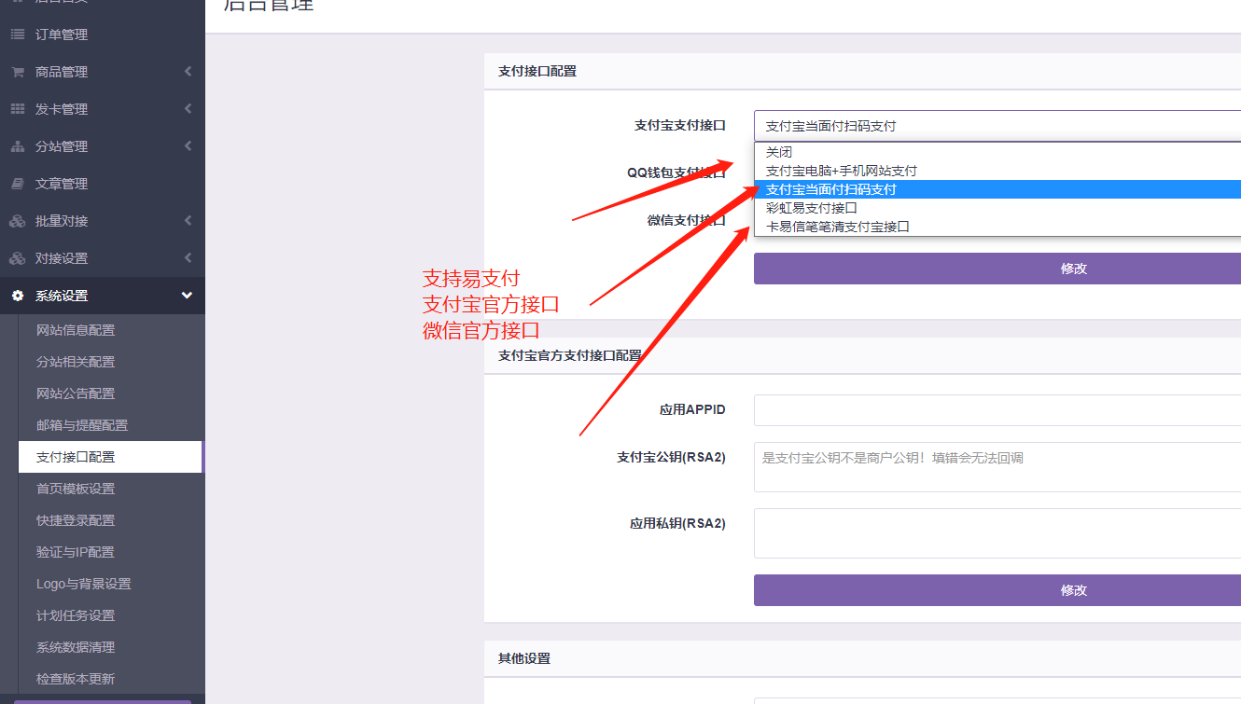The height and width of the screenshot is (704, 1241).
Task: Expand the 商品管理 submenu chevron
Action: click(x=188, y=72)
